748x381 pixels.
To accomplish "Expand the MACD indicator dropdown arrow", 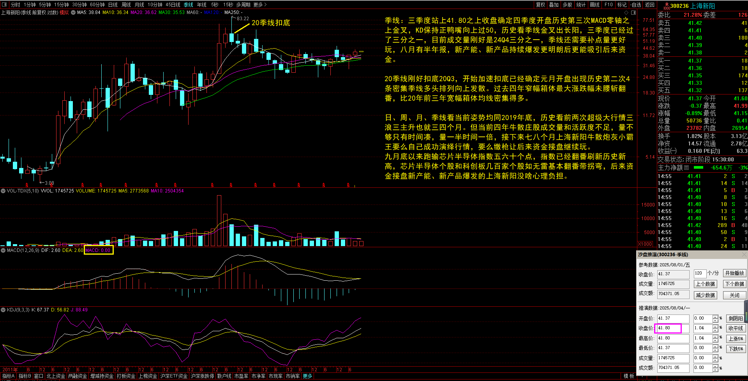I will coord(3,250).
